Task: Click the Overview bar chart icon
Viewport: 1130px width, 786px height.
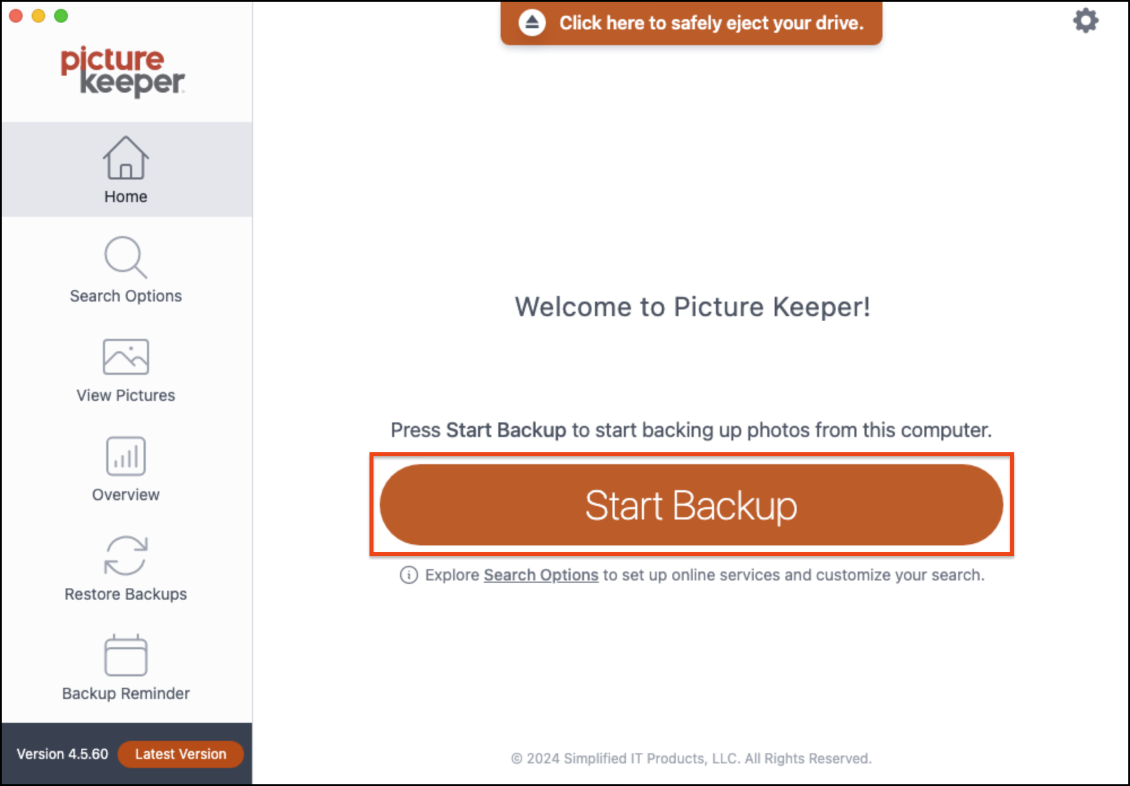Action: 125,456
